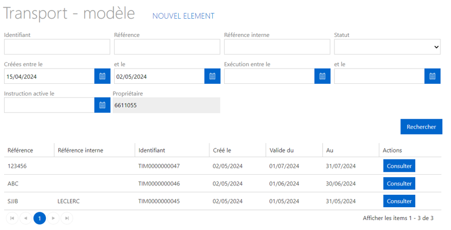Go to next page of results
Screen dimensions: 451x230
pyautogui.click(x=53, y=218)
